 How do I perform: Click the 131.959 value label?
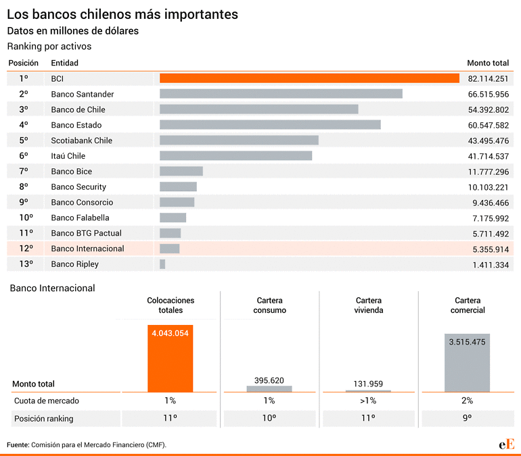pos(368,384)
